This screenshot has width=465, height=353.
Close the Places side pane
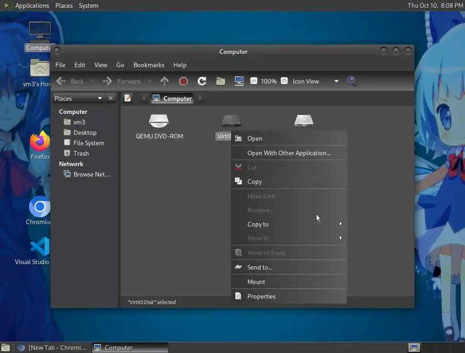point(111,98)
